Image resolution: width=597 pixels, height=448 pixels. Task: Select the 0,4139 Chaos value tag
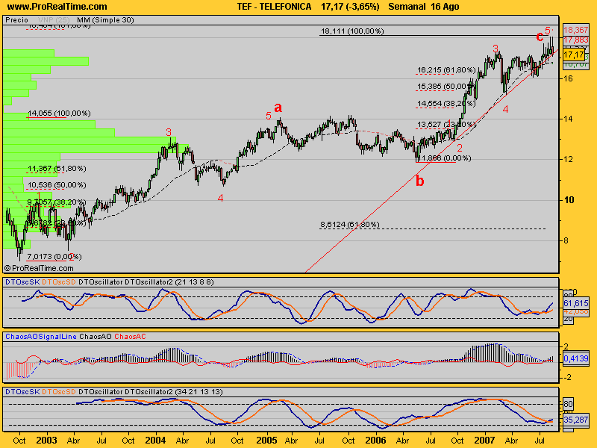point(575,358)
